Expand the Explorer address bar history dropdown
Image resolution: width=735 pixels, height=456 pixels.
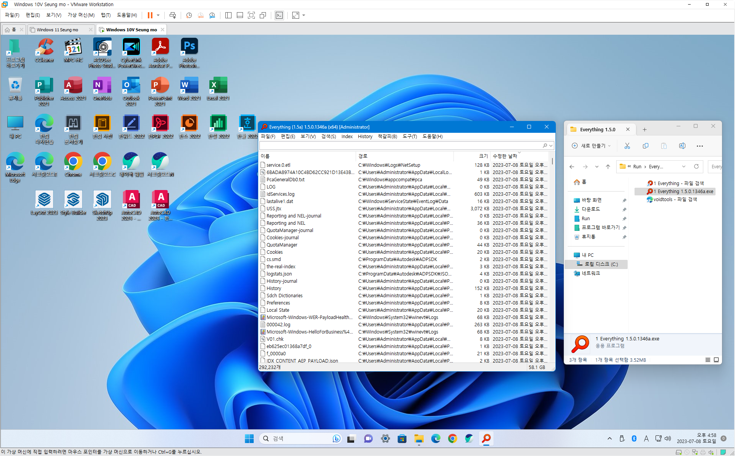click(684, 166)
